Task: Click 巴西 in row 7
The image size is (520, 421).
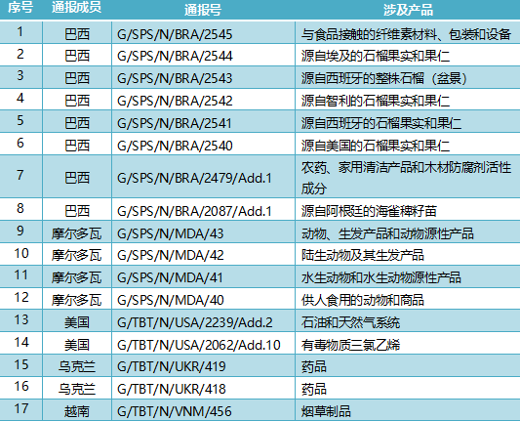Action: pos(77,179)
